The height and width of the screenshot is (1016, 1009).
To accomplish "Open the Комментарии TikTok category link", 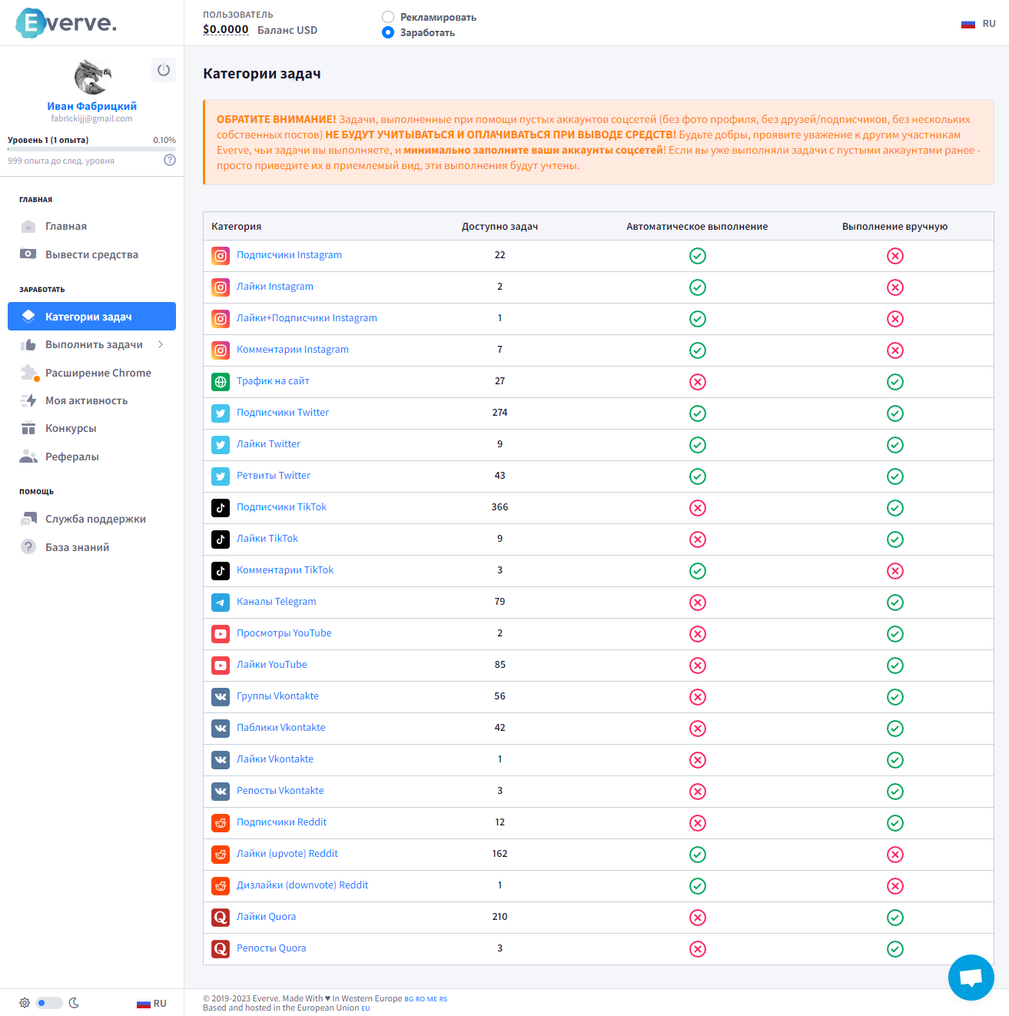I will click(x=285, y=570).
